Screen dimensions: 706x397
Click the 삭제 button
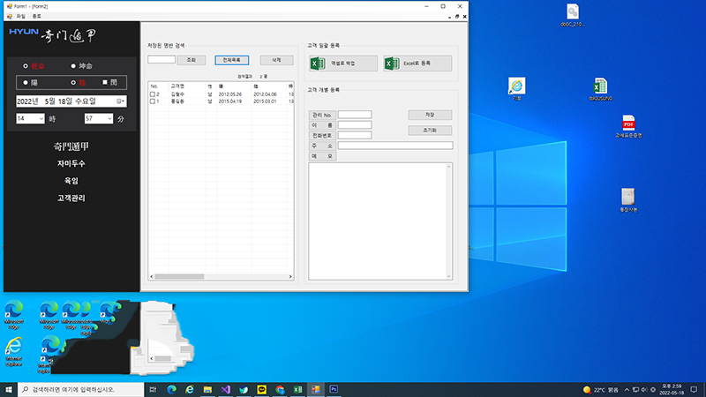tap(276, 60)
